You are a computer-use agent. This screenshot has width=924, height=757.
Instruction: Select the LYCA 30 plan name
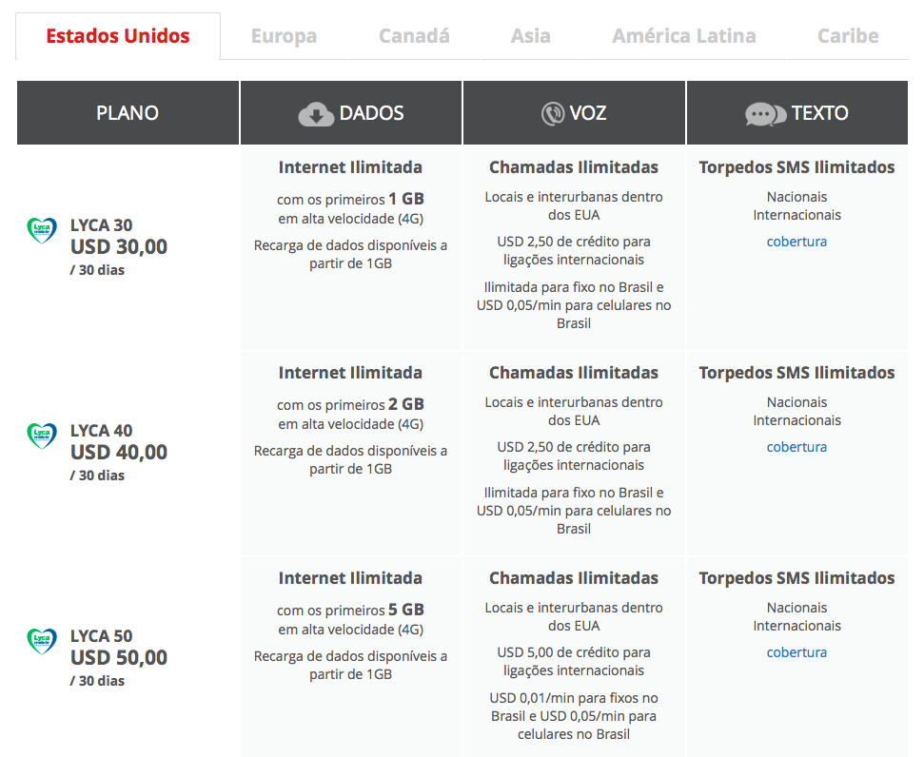point(102,225)
